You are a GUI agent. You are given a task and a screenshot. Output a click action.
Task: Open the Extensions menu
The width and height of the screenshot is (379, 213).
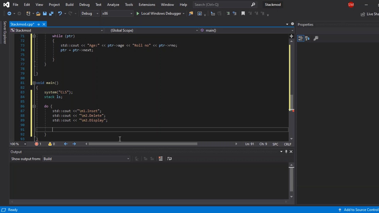[147, 4]
